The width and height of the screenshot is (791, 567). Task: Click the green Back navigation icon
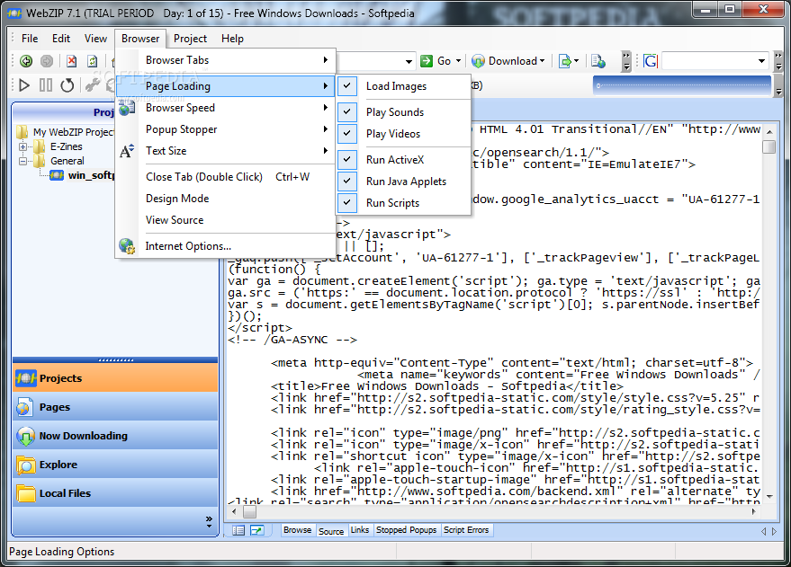[x=26, y=61]
